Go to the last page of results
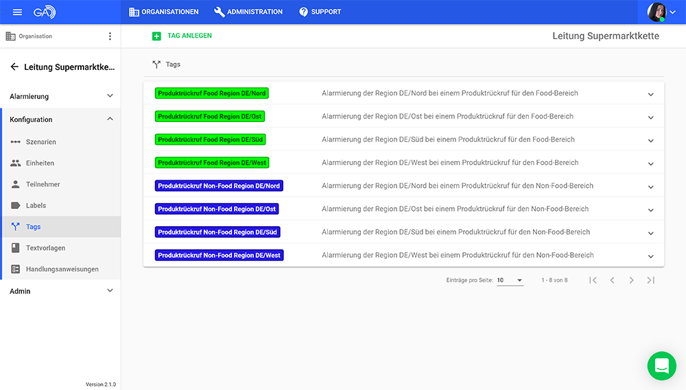 tap(650, 280)
